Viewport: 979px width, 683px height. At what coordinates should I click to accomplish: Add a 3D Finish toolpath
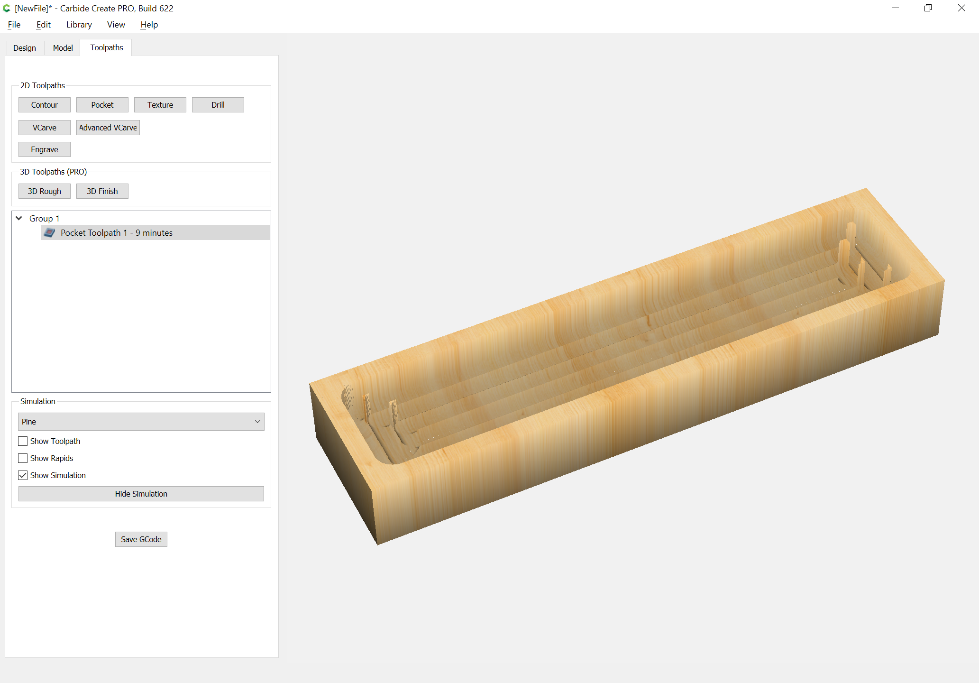pos(102,191)
